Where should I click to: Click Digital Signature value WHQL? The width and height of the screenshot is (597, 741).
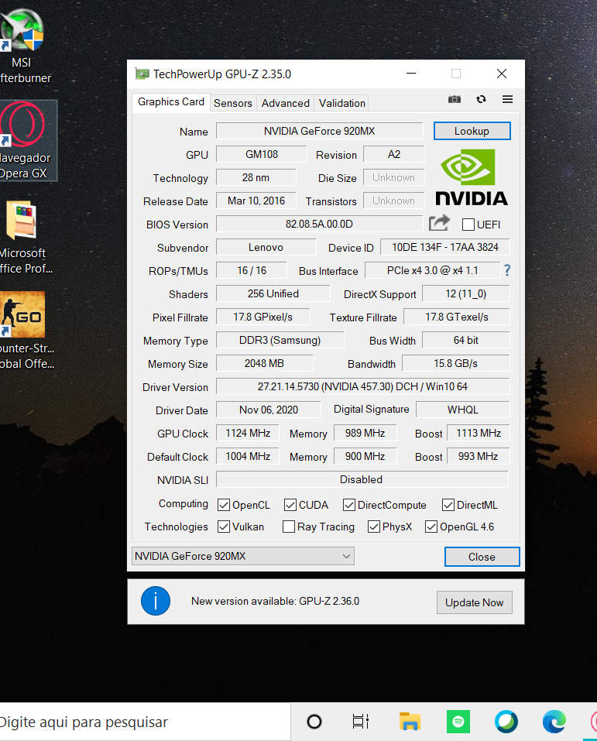[463, 410]
